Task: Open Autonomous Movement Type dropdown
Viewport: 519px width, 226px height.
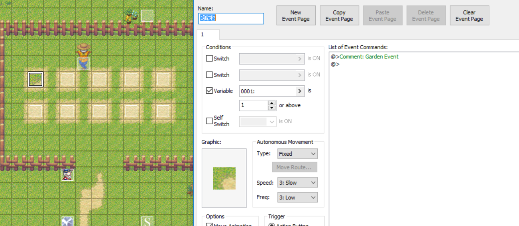Action: coord(297,154)
